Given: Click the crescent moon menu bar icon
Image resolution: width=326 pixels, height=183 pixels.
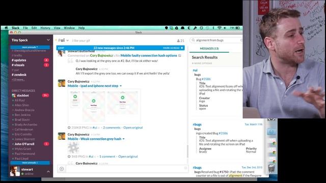Looking at the screenshot, I should (189, 28).
